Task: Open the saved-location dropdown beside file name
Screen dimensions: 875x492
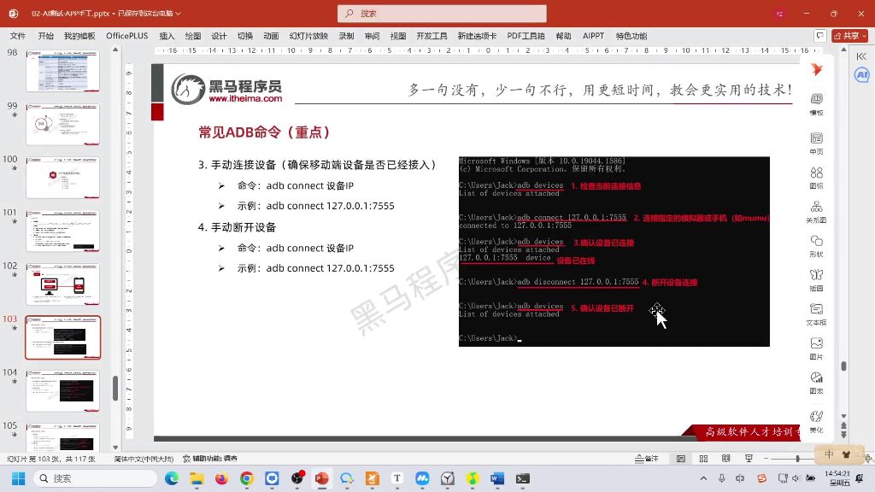Action: [x=178, y=14]
